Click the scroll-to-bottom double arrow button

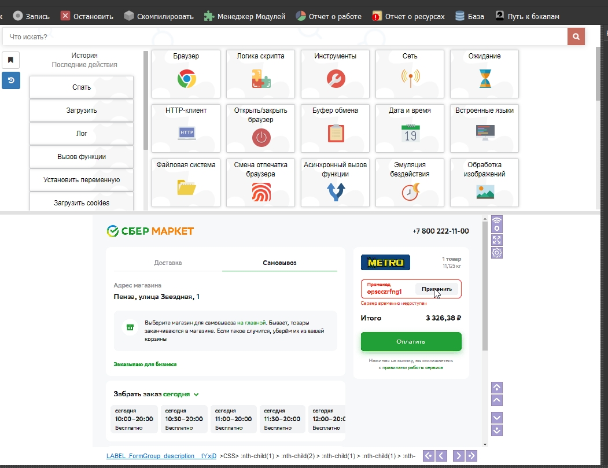click(497, 430)
